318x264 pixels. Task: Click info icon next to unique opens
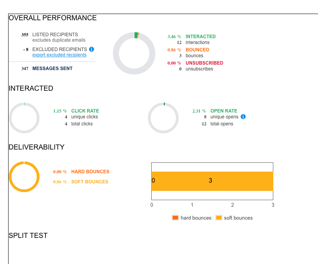point(243,117)
